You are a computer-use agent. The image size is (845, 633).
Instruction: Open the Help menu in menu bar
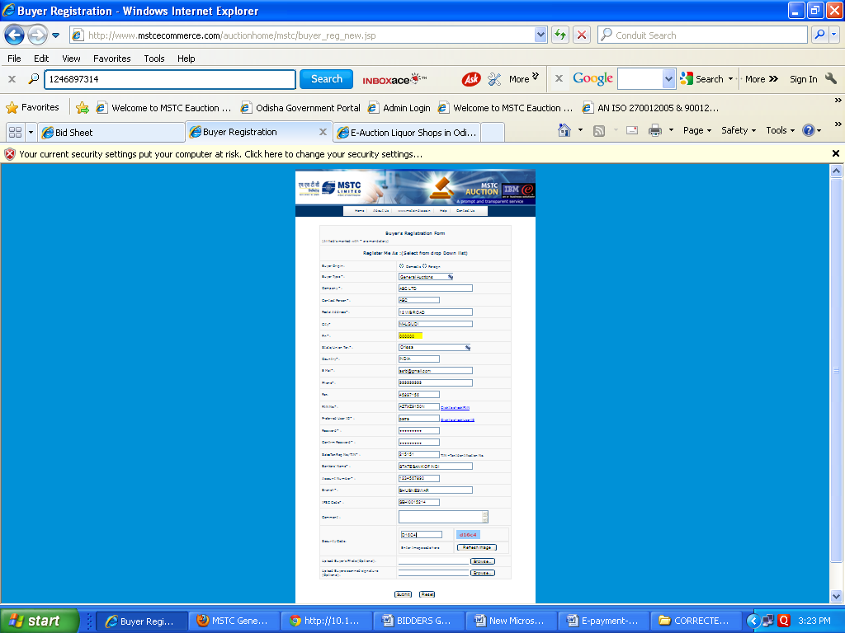pyautogui.click(x=186, y=59)
